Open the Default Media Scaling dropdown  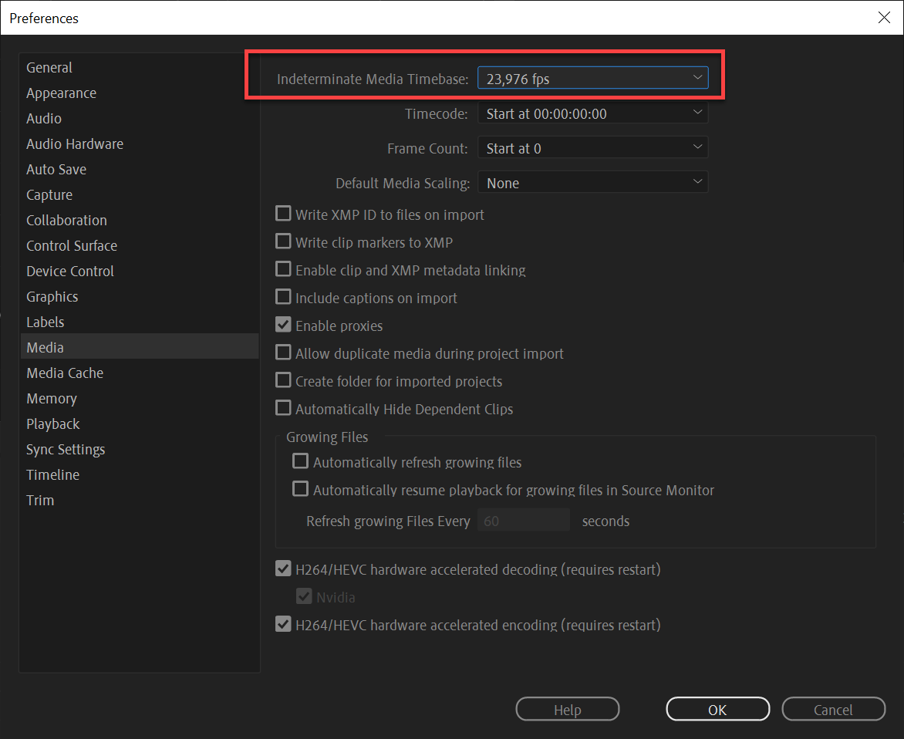[592, 182]
